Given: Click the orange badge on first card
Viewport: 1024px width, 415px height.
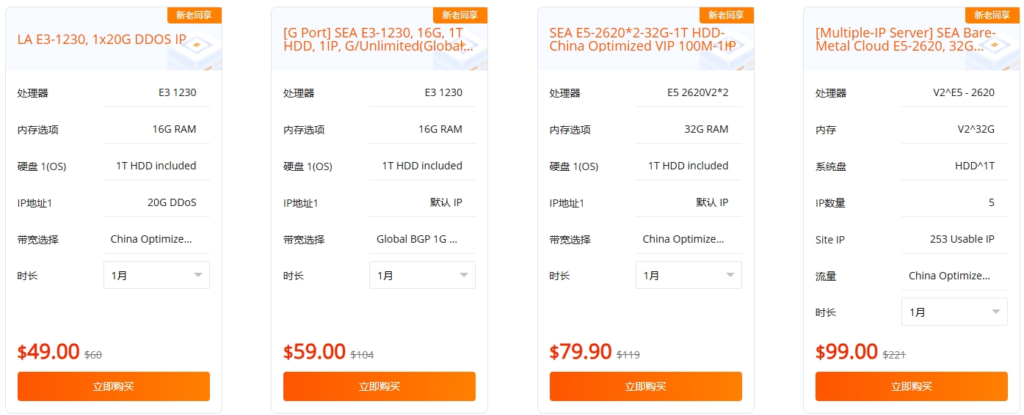Looking at the screenshot, I should [195, 15].
